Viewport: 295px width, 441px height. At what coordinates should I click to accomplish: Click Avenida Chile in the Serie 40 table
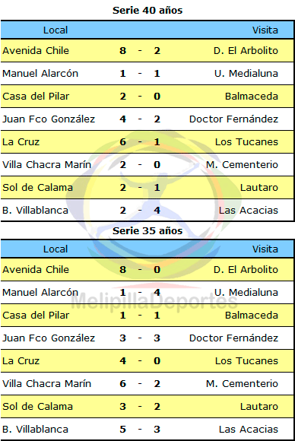coord(36,51)
